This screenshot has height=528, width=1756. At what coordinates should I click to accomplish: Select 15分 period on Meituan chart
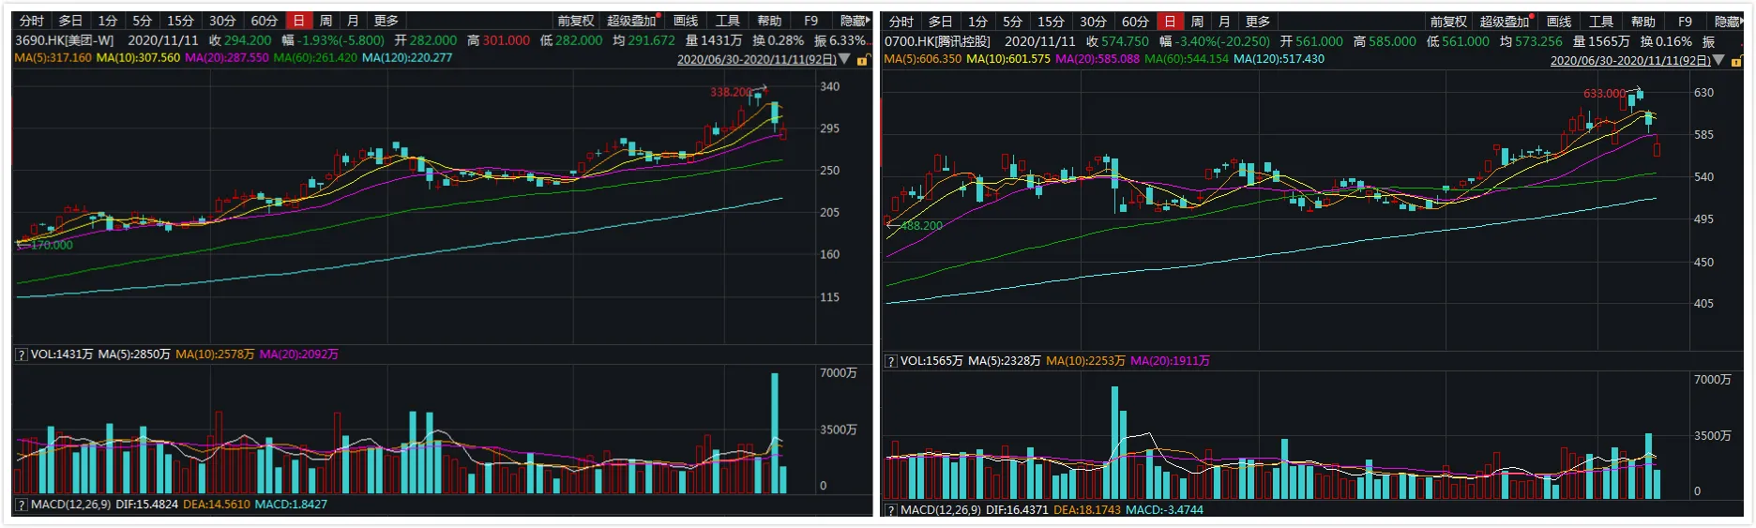pos(181,21)
